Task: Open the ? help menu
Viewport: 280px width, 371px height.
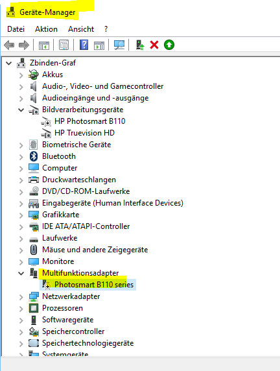Action: pos(106,29)
